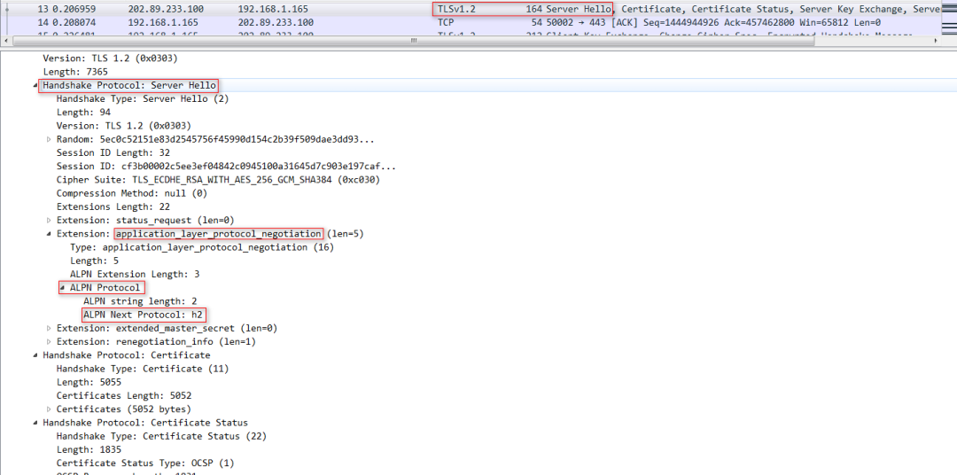Select Certificates Length: 5052

pos(124,395)
